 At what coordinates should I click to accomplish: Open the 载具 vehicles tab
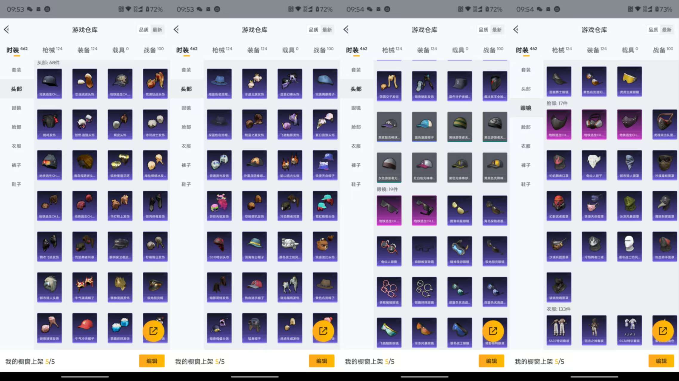tap(117, 49)
